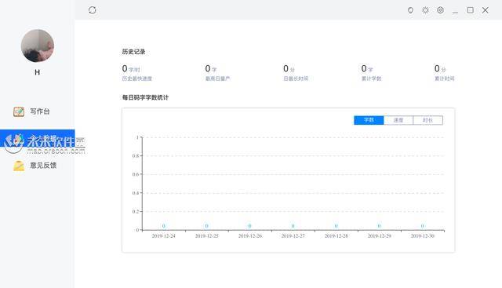This screenshot has height=288, width=502.
Task: Click the 2019-12-29 date label
Action: [x=380, y=235]
